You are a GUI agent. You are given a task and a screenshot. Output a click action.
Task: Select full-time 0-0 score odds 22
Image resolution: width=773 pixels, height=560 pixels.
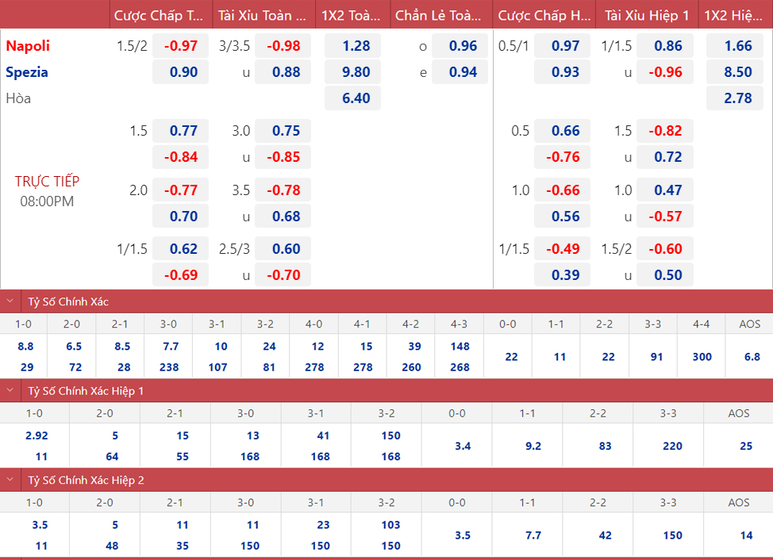pos(511,357)
